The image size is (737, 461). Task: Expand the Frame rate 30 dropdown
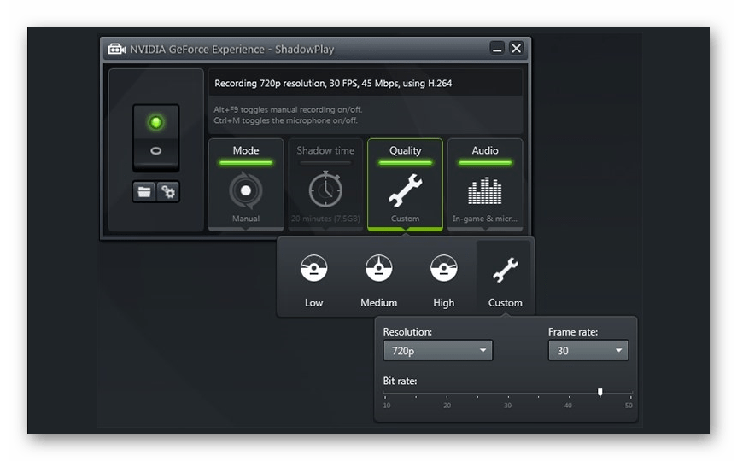coord(588,351)
